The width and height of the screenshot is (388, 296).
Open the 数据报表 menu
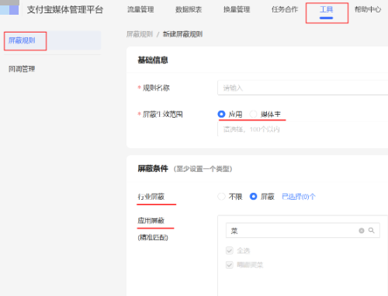(189, 10)
